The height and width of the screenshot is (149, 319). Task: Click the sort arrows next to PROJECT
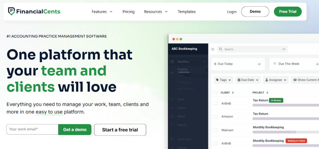click(267, 93)
